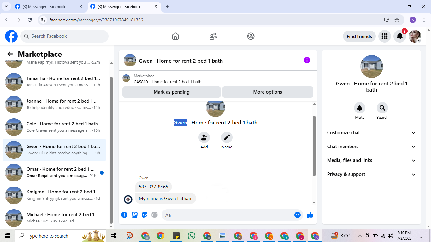Open Cole Home for rent conversation

(54, 127)
